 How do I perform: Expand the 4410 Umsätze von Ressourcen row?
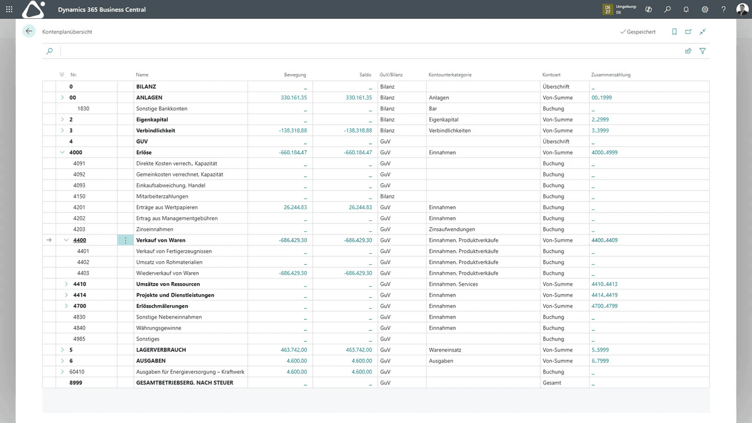(x=67, y=284)
